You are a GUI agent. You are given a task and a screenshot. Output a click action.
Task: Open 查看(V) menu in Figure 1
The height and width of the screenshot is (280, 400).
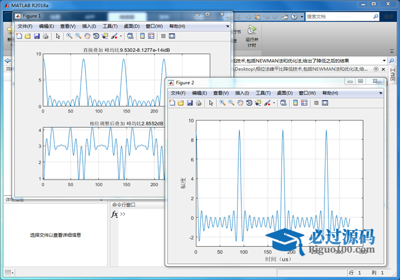point(68,26)
